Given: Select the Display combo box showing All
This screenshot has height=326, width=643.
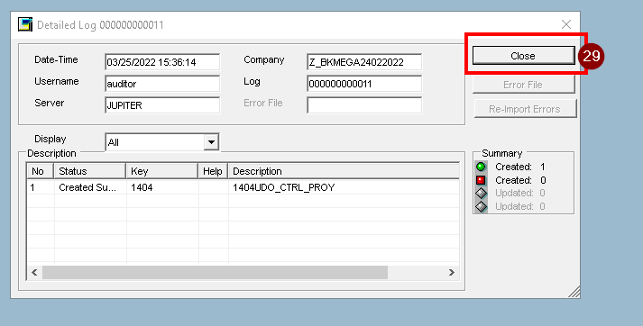Looking at the screenshot, I should pyautogui.click(x=162, y=142).
